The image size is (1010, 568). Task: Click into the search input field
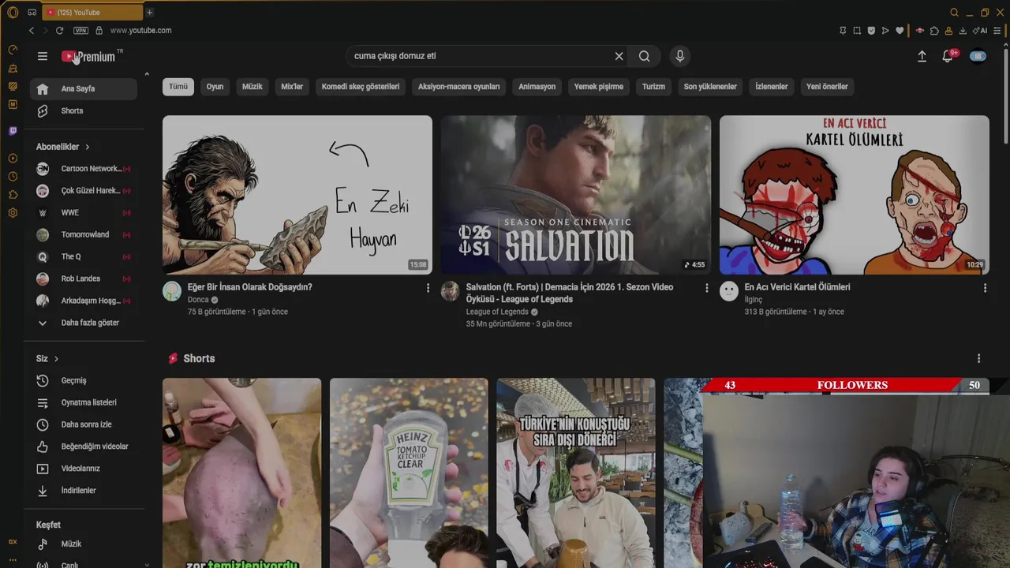point(481,56)
